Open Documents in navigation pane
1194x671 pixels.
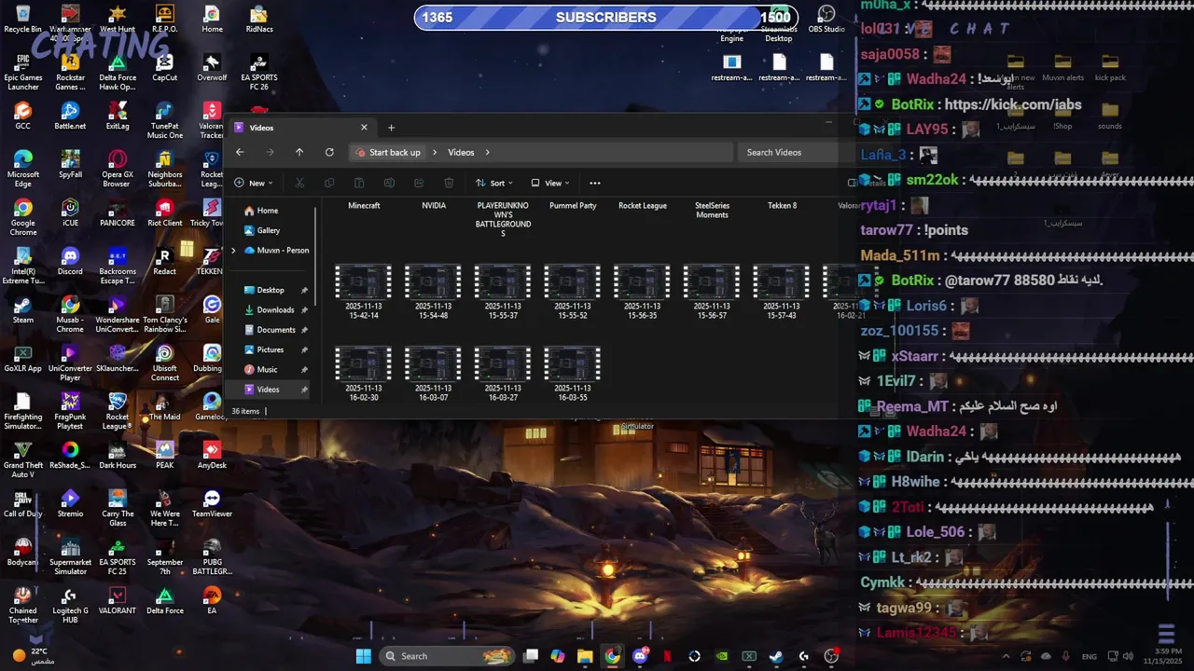point(276,330)
